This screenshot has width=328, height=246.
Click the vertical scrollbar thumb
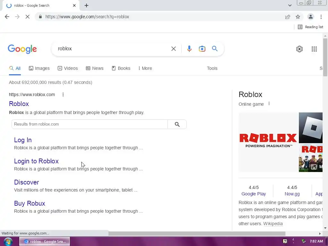[x=325, y=58]
